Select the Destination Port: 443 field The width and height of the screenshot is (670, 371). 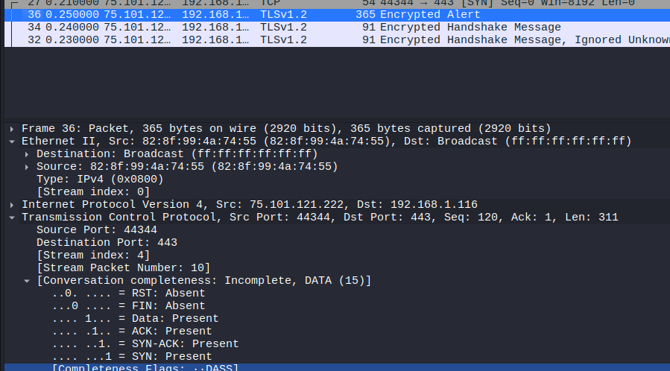click(x=107, y=242)
